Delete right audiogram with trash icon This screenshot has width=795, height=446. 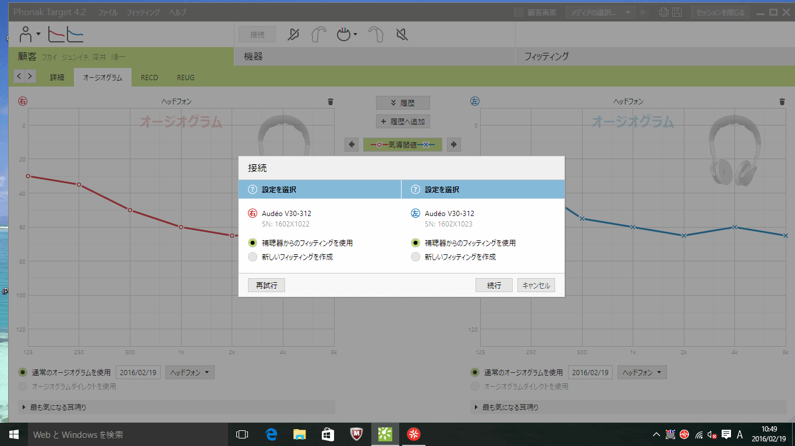[x=331, y=102]
